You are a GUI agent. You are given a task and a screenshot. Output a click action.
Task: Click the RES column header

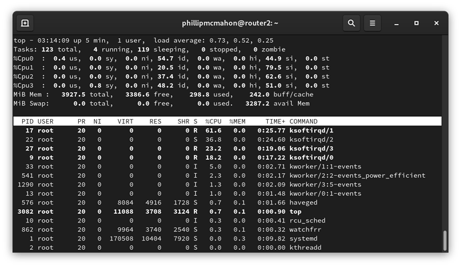click(155, 121)
